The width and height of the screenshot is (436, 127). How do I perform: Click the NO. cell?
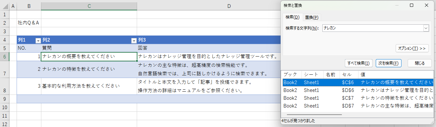(29, 48)
